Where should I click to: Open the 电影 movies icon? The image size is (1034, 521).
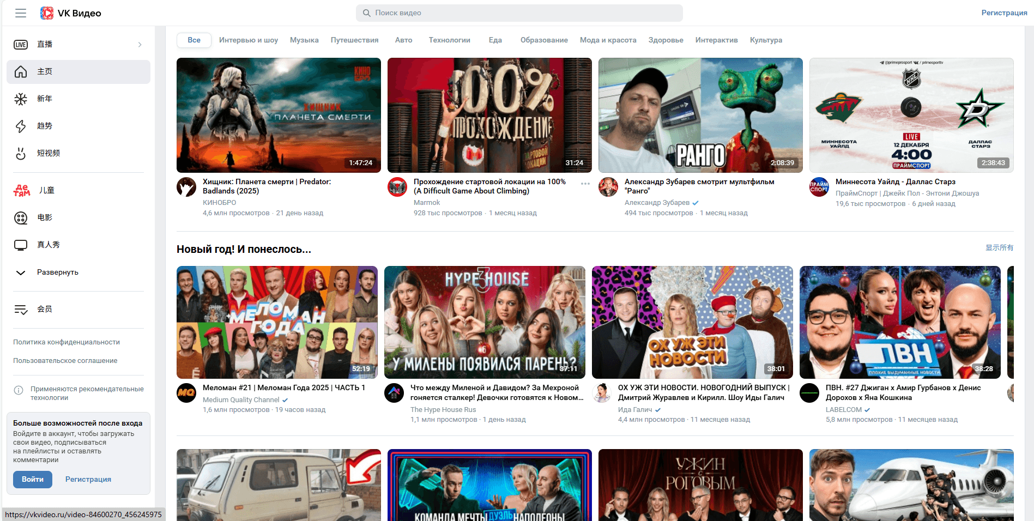coord(21,218)
